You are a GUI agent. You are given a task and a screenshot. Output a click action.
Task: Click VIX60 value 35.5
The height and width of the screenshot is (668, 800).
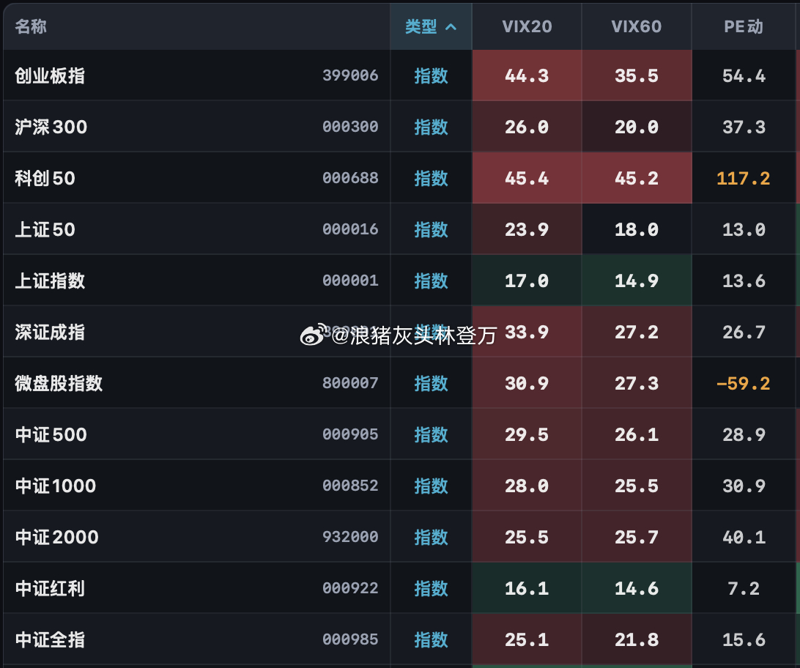[636, 76]
